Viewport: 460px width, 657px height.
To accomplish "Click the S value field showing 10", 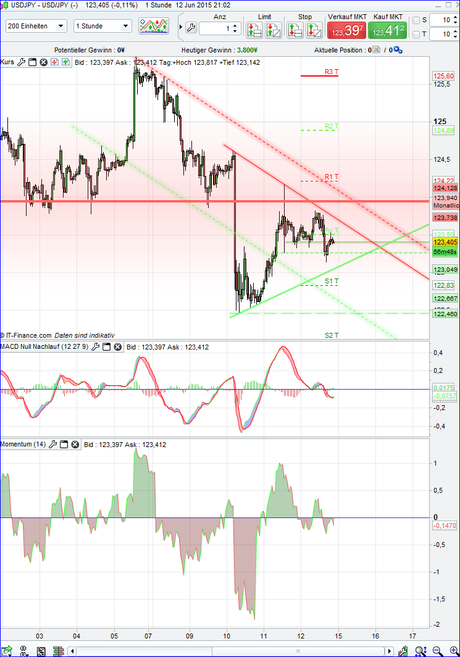I will [x=441, y=20].
